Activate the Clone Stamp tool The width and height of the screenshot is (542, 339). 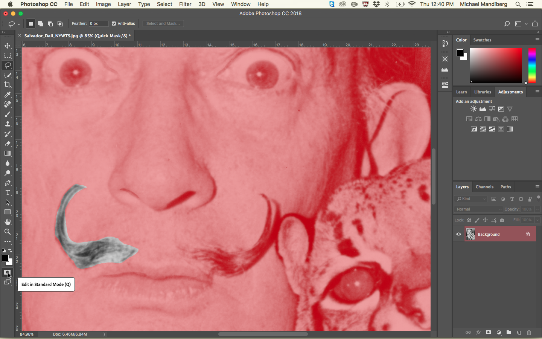pyautogui.click(x=8, y=124)
